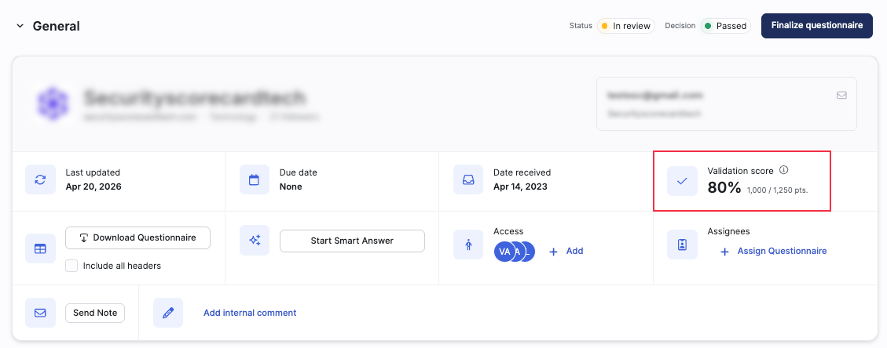887x348 pixels.
Task: Click the Start Smart Answer button
Action: coord(352,241)
